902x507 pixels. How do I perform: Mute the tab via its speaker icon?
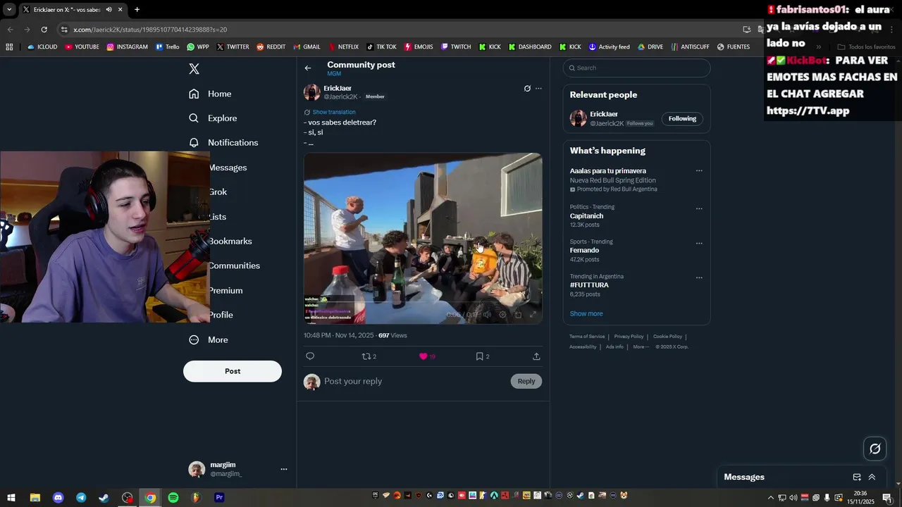click(x=109, y=9)
